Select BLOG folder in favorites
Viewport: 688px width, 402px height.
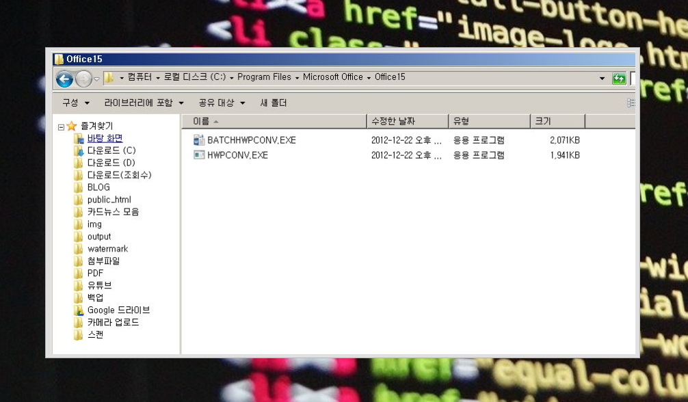tap(98, 187)
